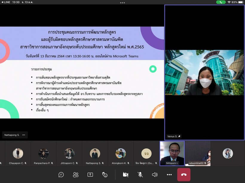Tap the green active call indicator
Screen dimensions: 245x183
pyautogui.click(x=221, y=2)
